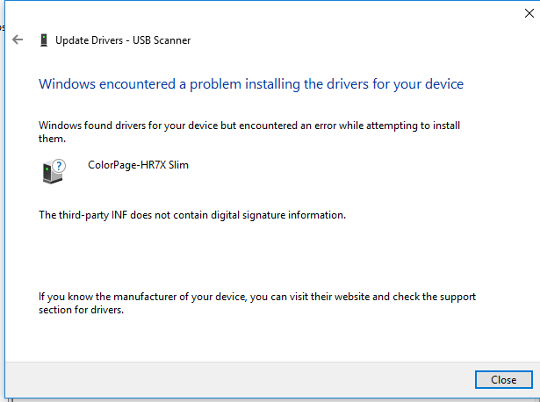Go back with the left arrow
This screenshot has width=540, height=402.
(18, 39)
